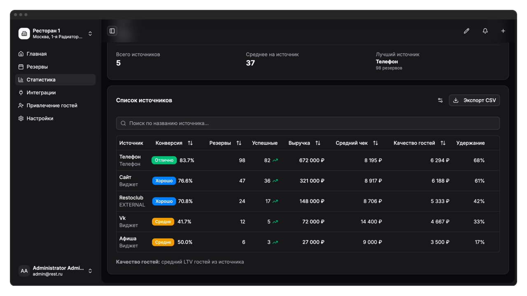The image size is (527, 296).
Task: Focus the source name search field
Action: pyautogui.click(x=309, y=123)
